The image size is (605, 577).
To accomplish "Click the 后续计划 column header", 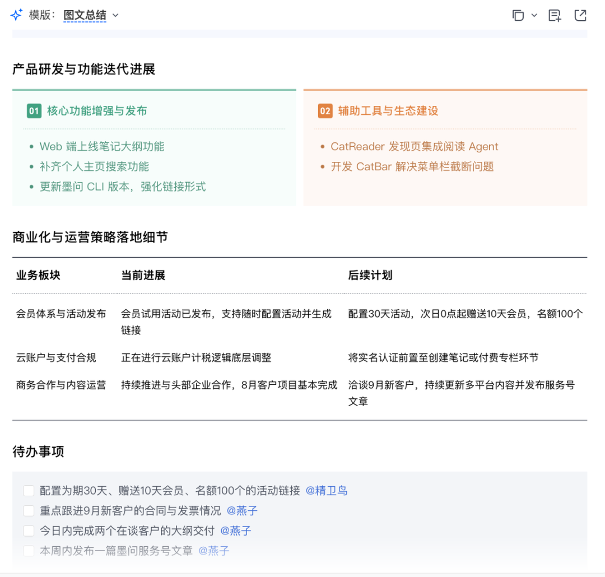I will pyautogui.click(x=370, y=275).
